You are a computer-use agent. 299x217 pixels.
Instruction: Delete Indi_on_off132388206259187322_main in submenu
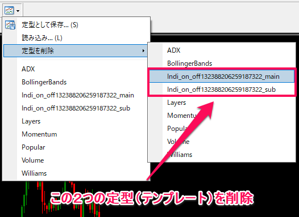(x=222, y=76)
